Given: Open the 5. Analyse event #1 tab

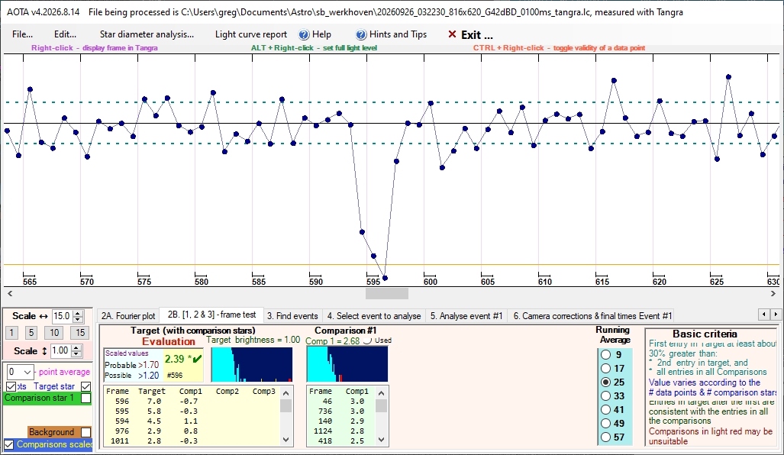Looking at the screenshot, I should pyautogui.click(x=466, y=316).
